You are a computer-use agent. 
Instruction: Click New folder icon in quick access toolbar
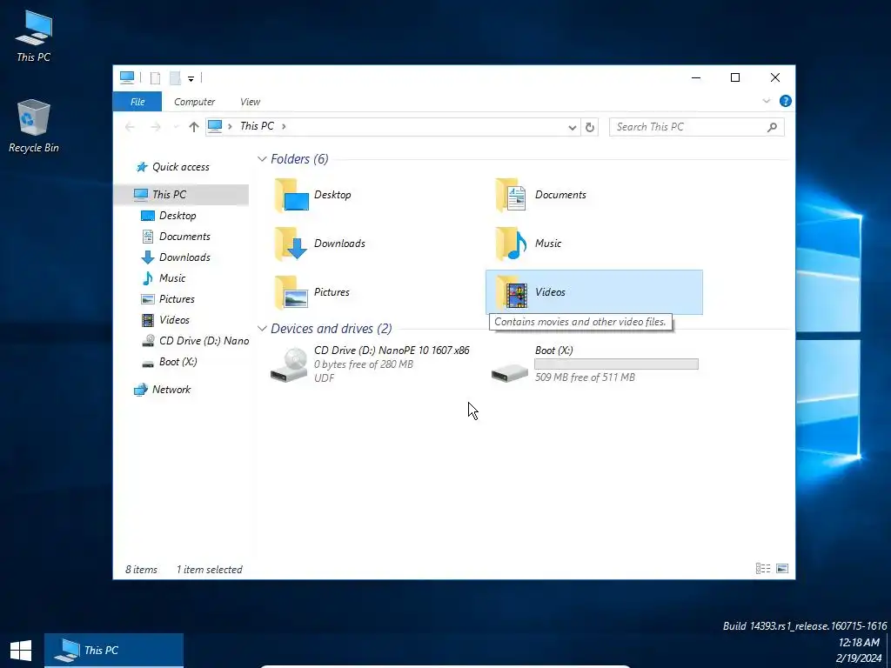175,78
